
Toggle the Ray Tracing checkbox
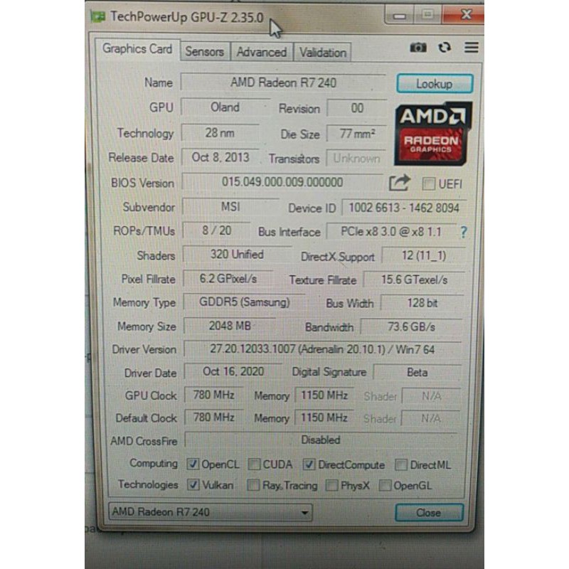253,485
